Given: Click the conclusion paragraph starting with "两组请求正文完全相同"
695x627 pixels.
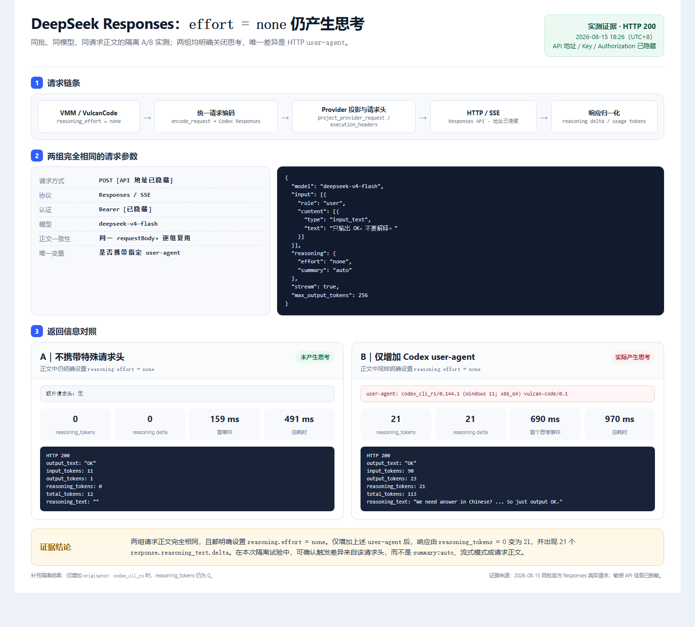Looking at the screenshot, I should pos(353,547).
